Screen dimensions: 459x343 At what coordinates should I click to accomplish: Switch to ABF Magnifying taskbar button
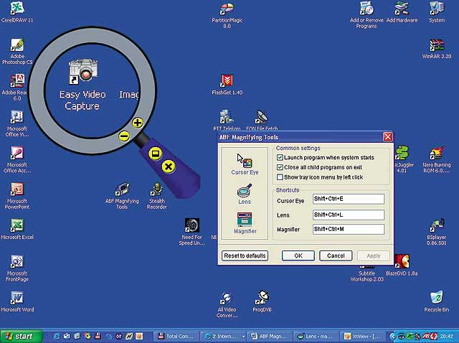point(270,337)
